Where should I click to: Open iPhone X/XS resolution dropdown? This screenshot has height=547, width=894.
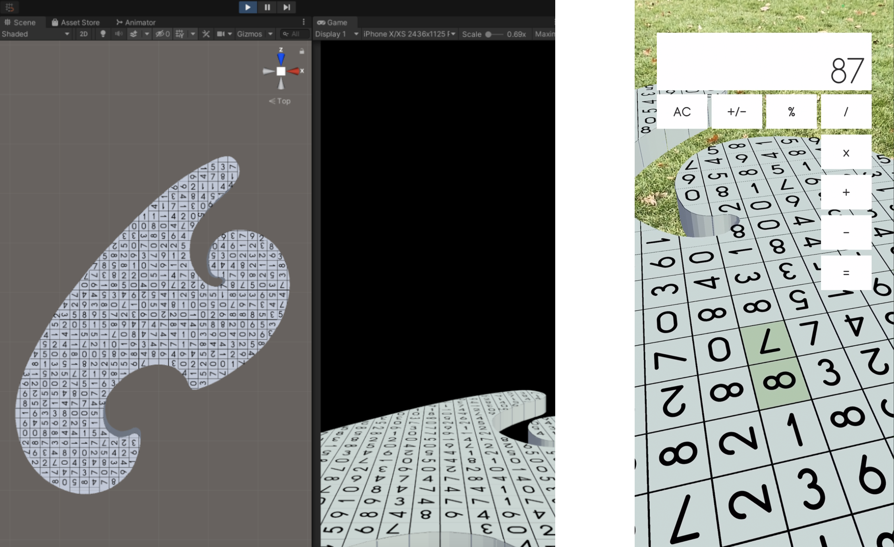(x=409, y=34)
